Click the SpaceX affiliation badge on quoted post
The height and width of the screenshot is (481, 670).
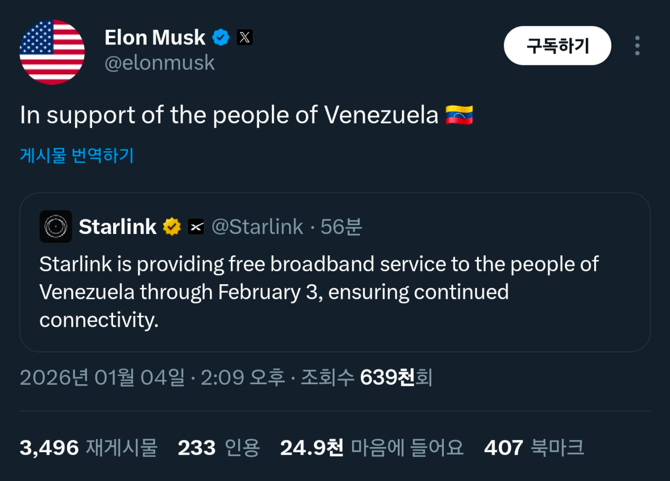pos(196,227)
